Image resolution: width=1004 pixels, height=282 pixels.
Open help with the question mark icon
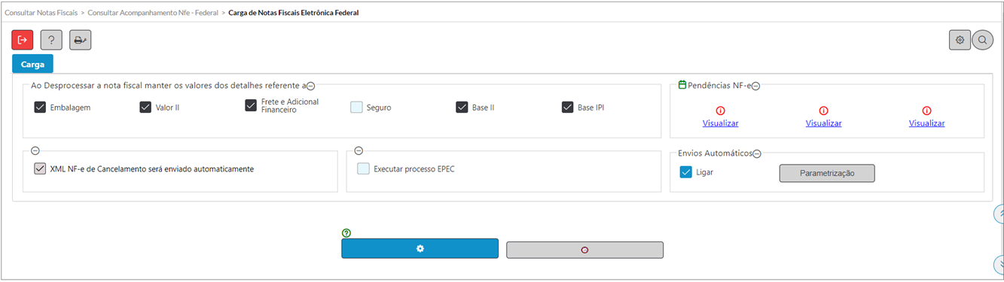(51, 40)
